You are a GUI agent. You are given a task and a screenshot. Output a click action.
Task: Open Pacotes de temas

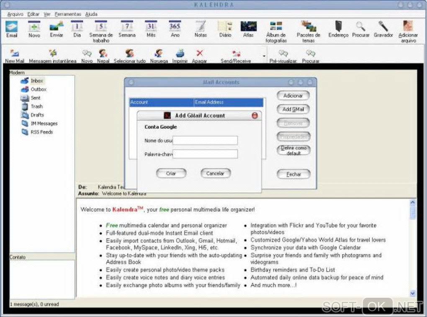(x=308, y=32)
